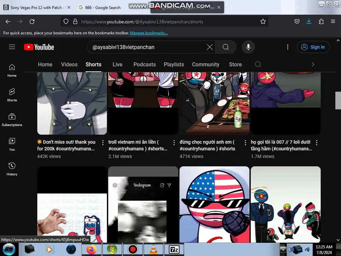Open the YouTube hamburger guide menu

(12, 47)
